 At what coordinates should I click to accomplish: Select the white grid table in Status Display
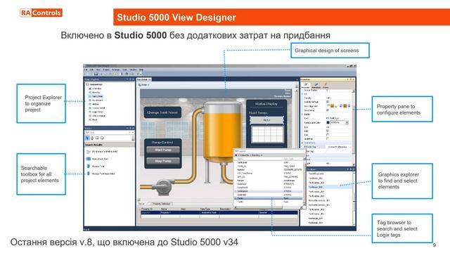pyautogui.click(x=267, y=134)
